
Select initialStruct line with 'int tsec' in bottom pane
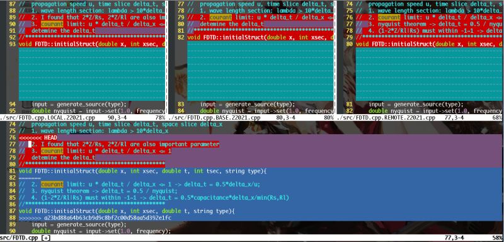pos(143,171)
